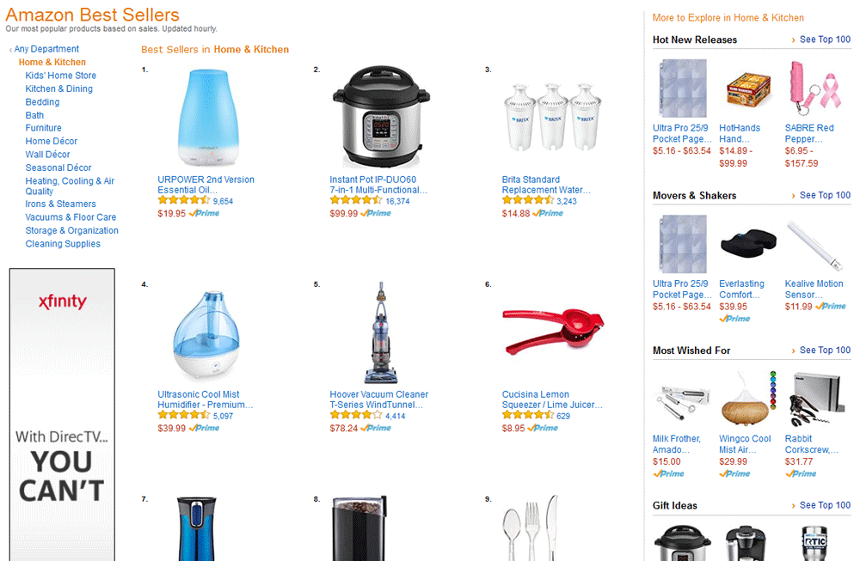Open Movers & Shakers See Top 100
Image resolution: width=860 pixels, height=561 pixels.
[x=825, y=195]
